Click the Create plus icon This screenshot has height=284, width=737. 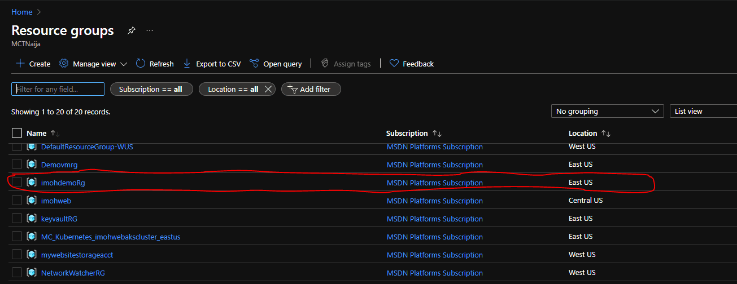coord(20,64)
